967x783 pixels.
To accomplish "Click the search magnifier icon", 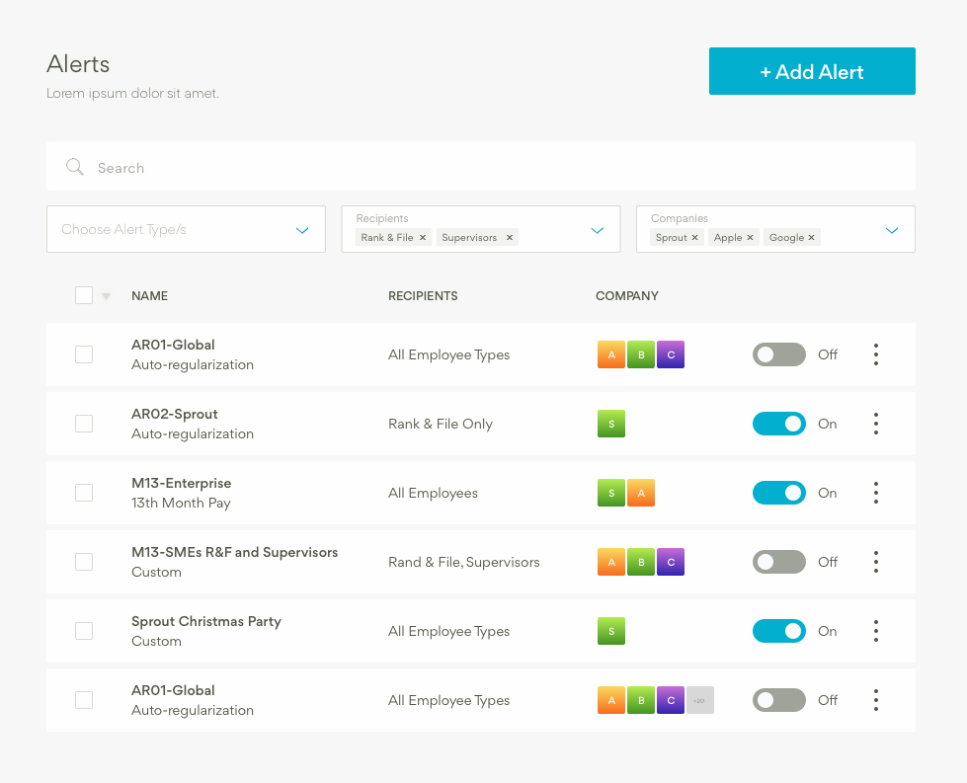I will [75, 167].
